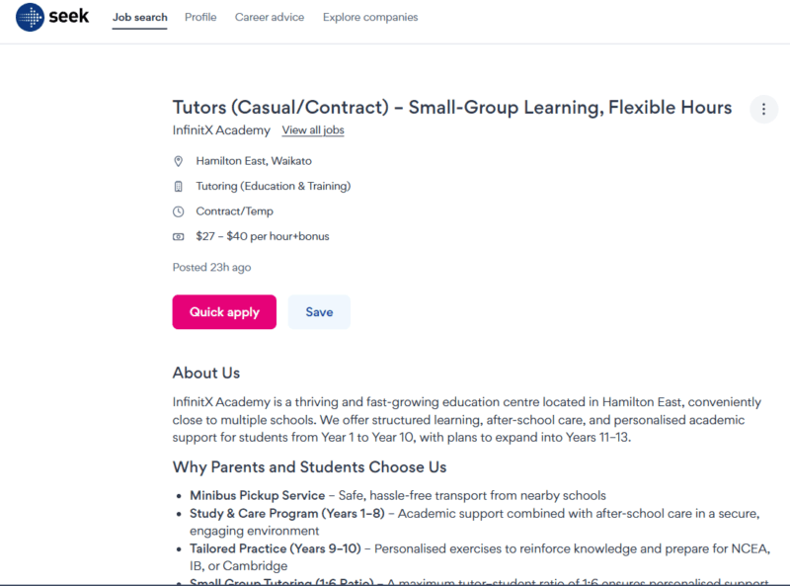This screenshot has width=790, height=586.
Task: Click the seek wordmark text
Action: 68,16
